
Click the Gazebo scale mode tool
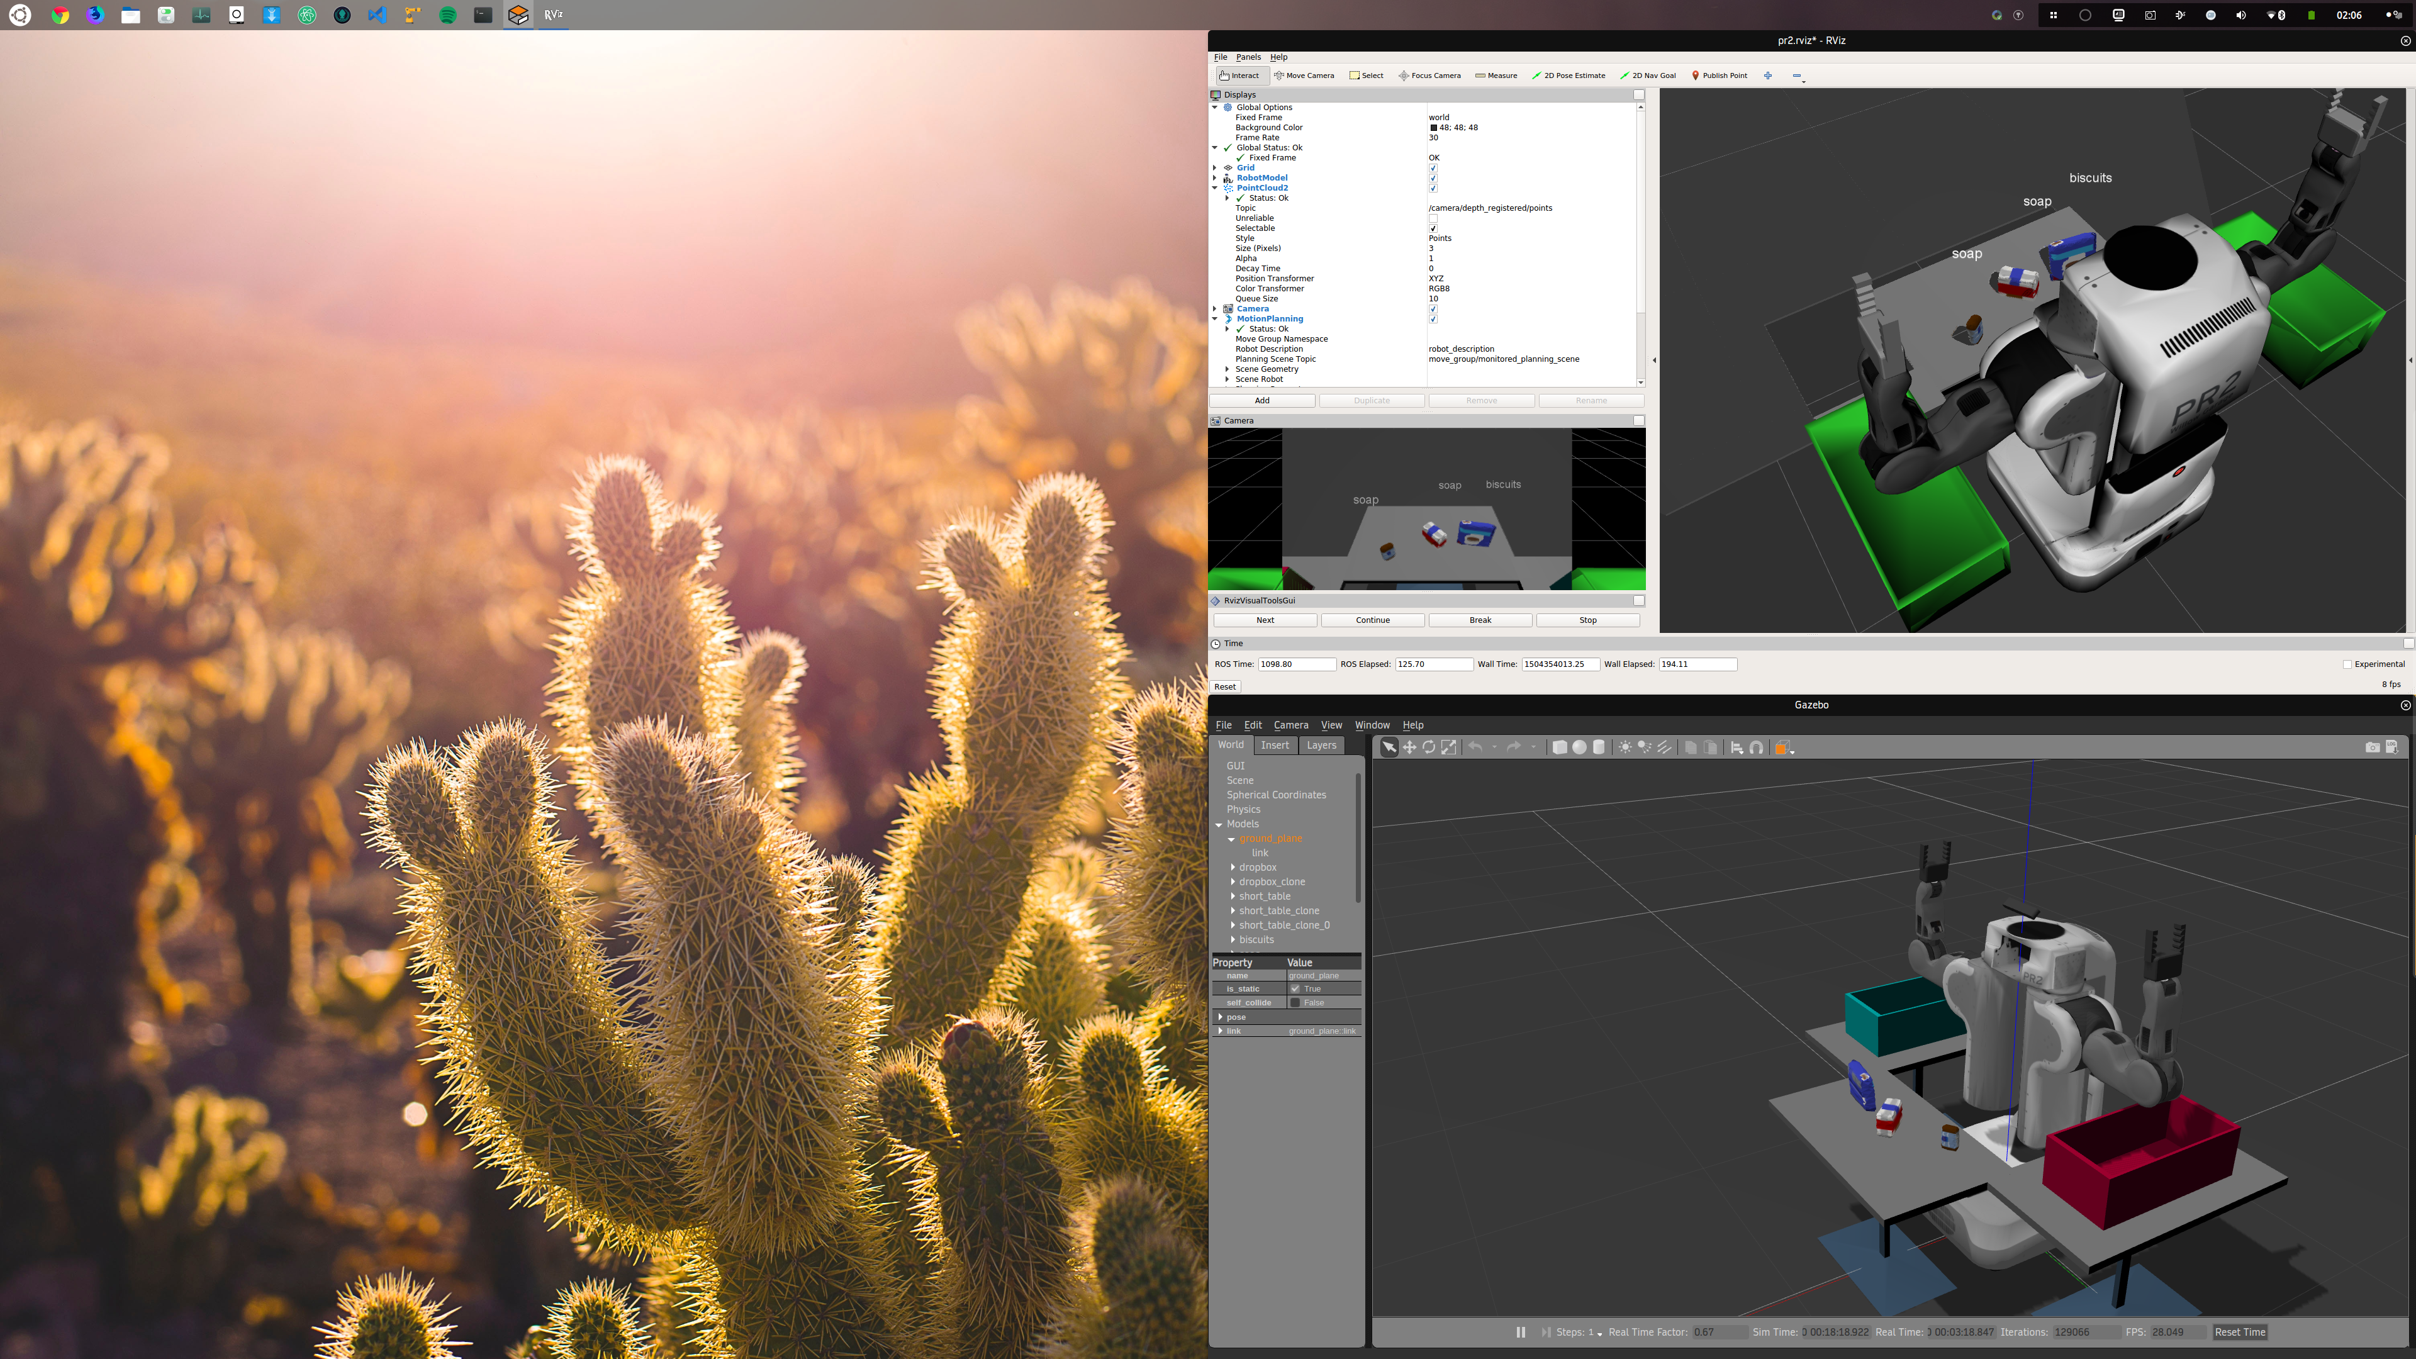tap(1449, 747)
